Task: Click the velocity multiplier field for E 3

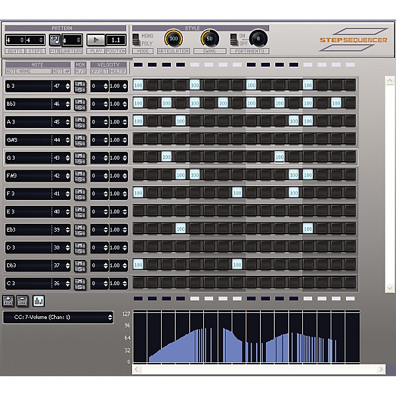Action: [x=118, y=212]
